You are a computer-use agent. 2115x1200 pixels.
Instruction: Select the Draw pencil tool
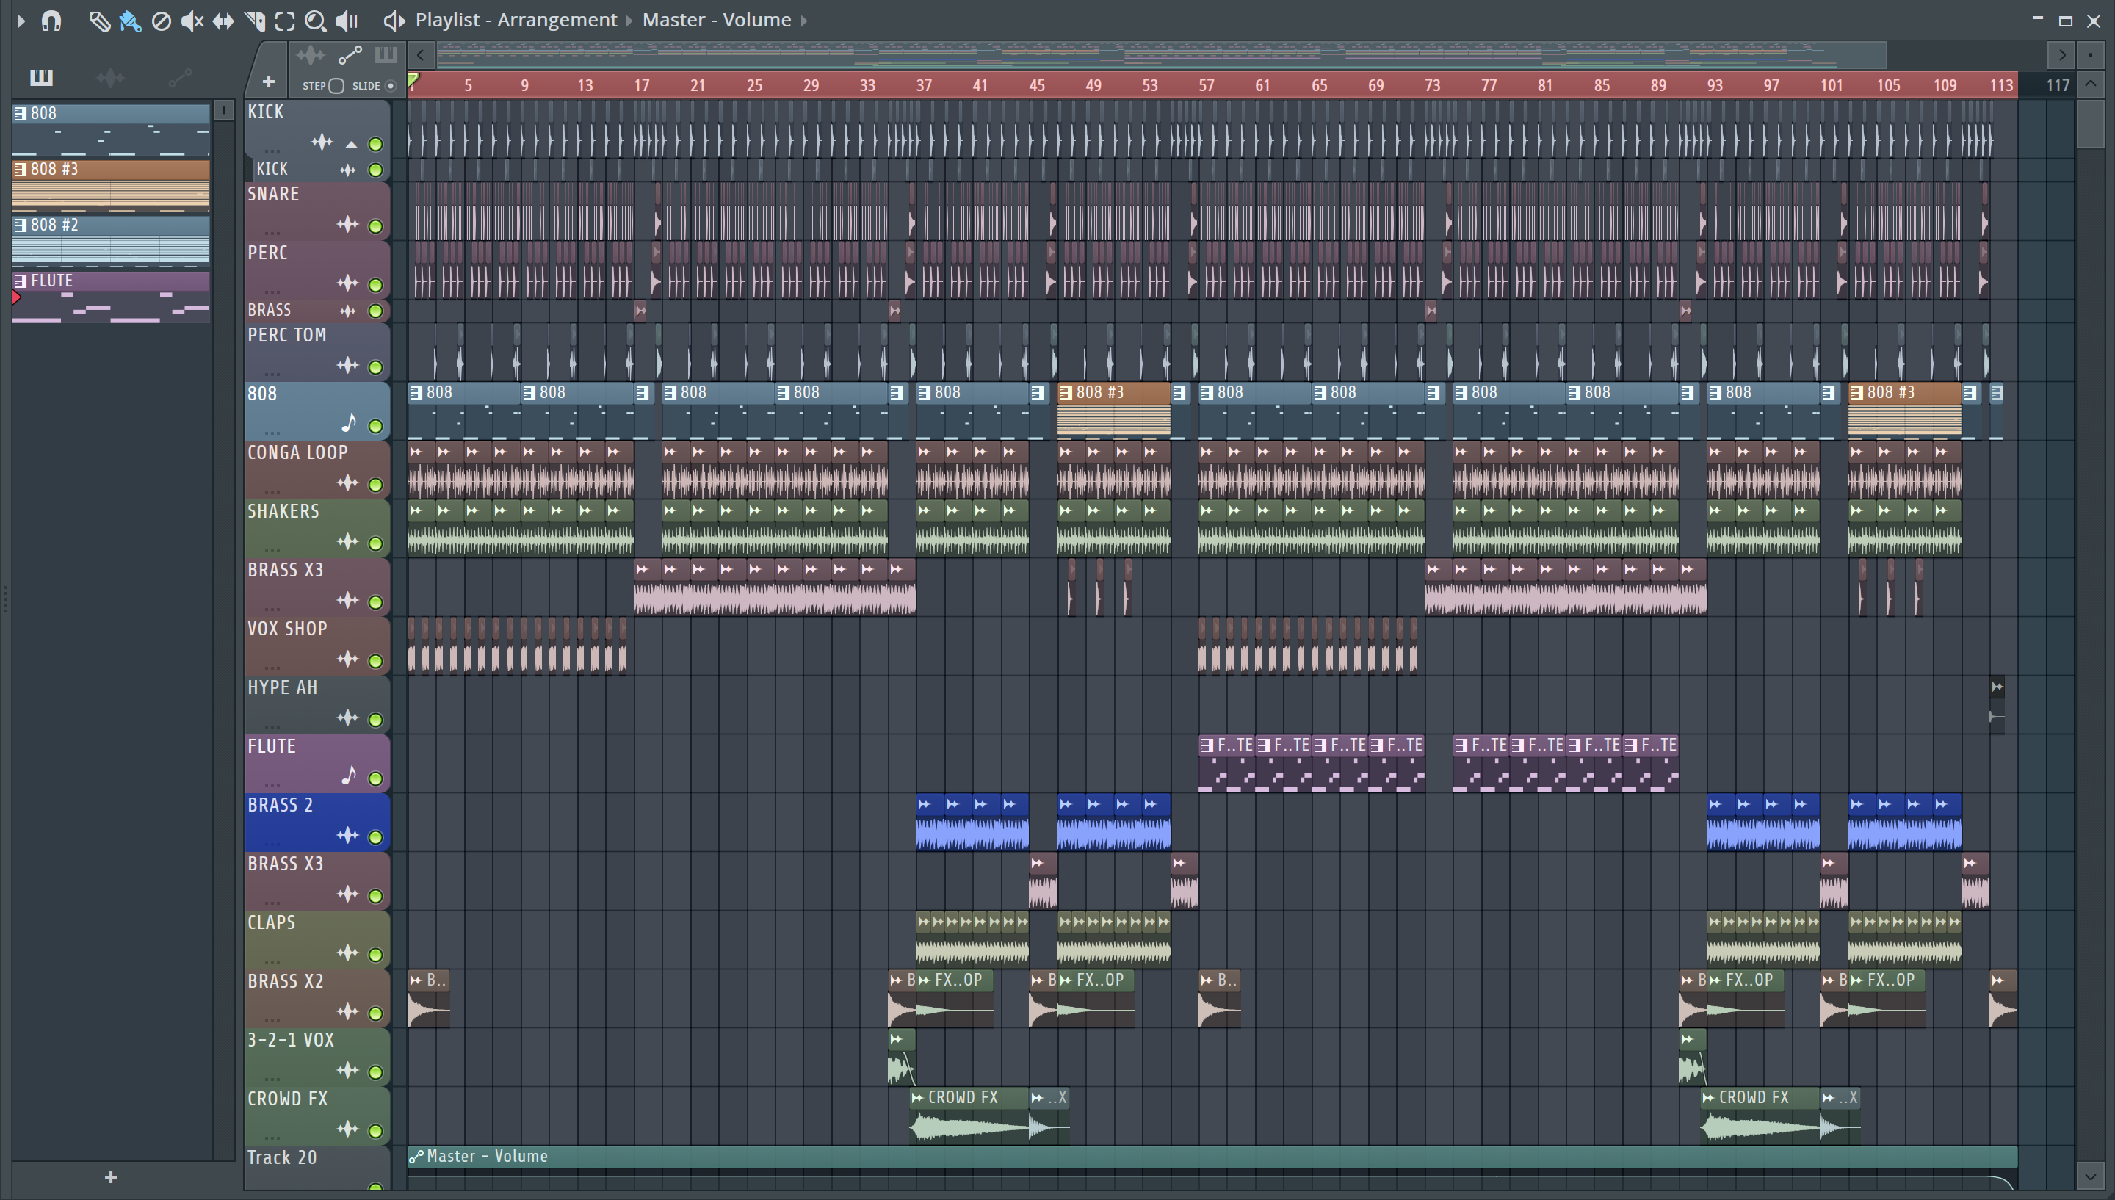coord(99,21)
